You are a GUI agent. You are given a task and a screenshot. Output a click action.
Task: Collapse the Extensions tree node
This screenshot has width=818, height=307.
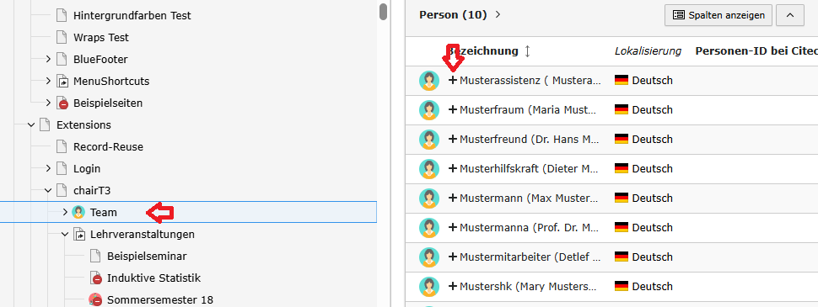tap(31, 124)
